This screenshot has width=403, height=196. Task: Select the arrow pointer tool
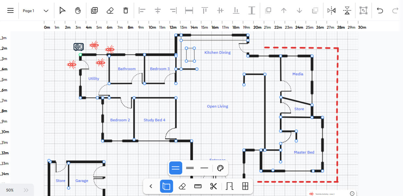(x=62, y=10)
